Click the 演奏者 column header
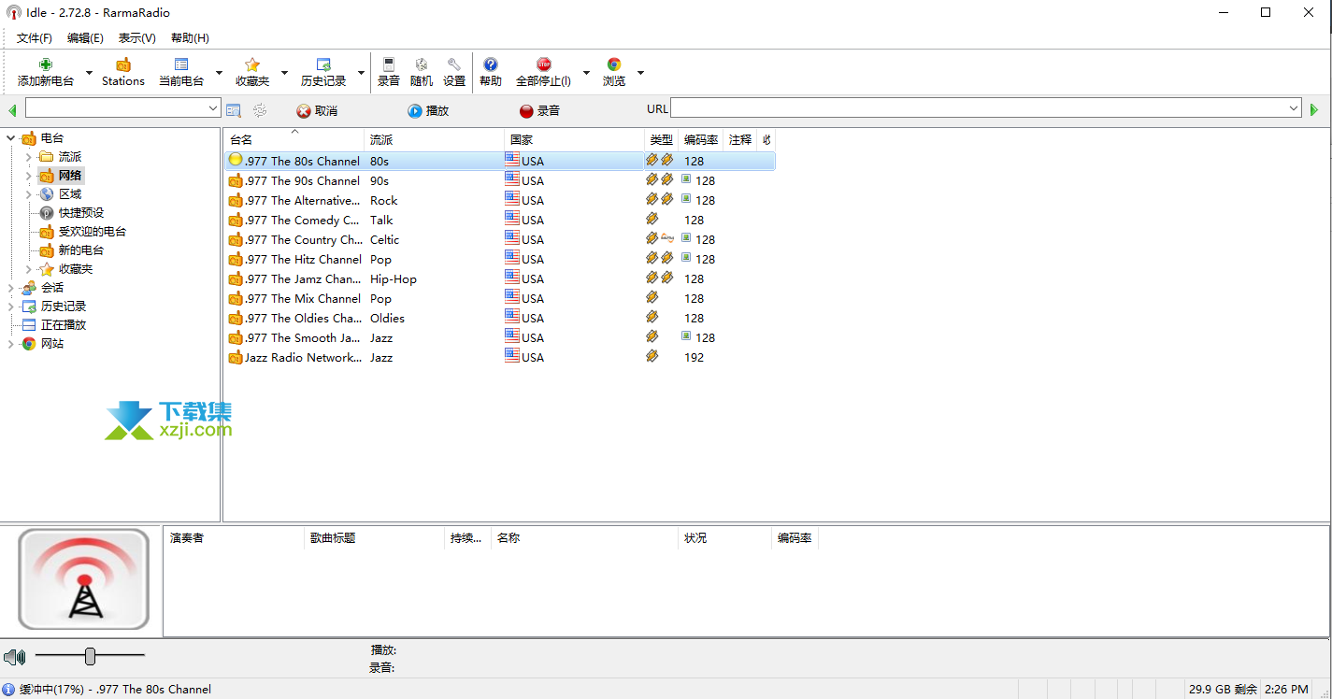 pyautogui.click(x=234, y=538)
